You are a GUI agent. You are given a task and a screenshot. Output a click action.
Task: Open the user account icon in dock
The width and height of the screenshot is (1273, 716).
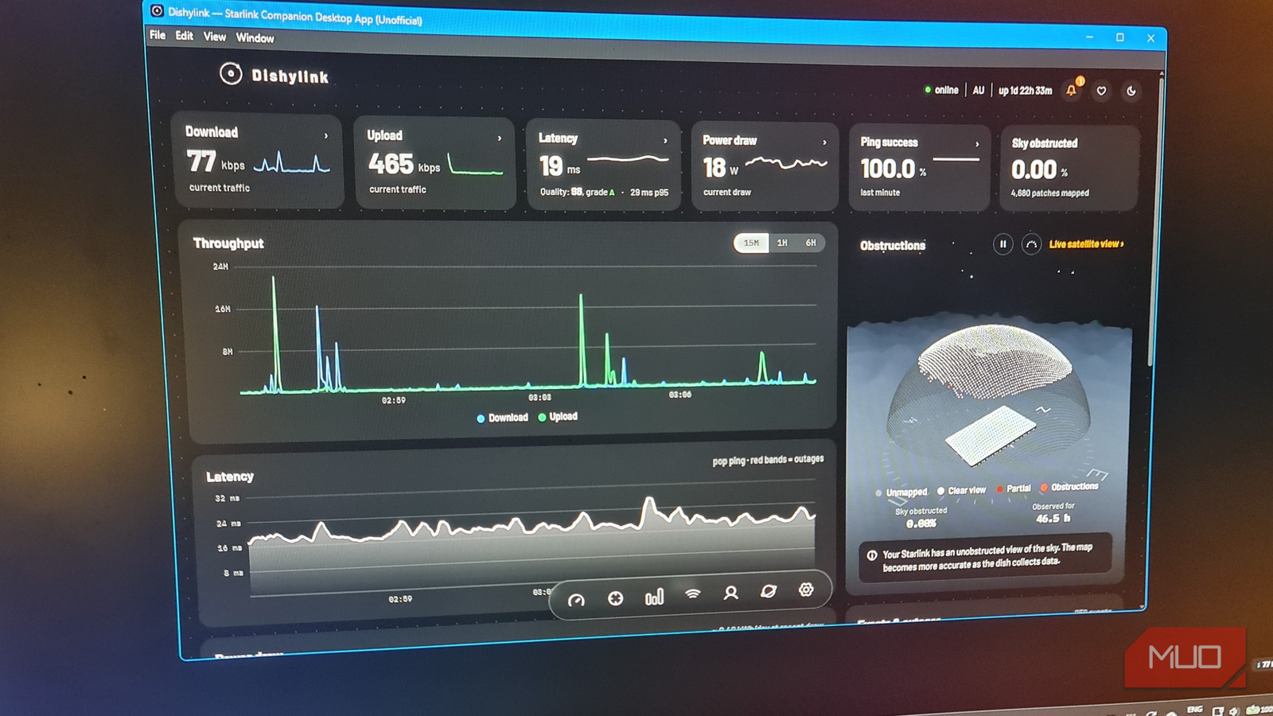pos(730,593)
